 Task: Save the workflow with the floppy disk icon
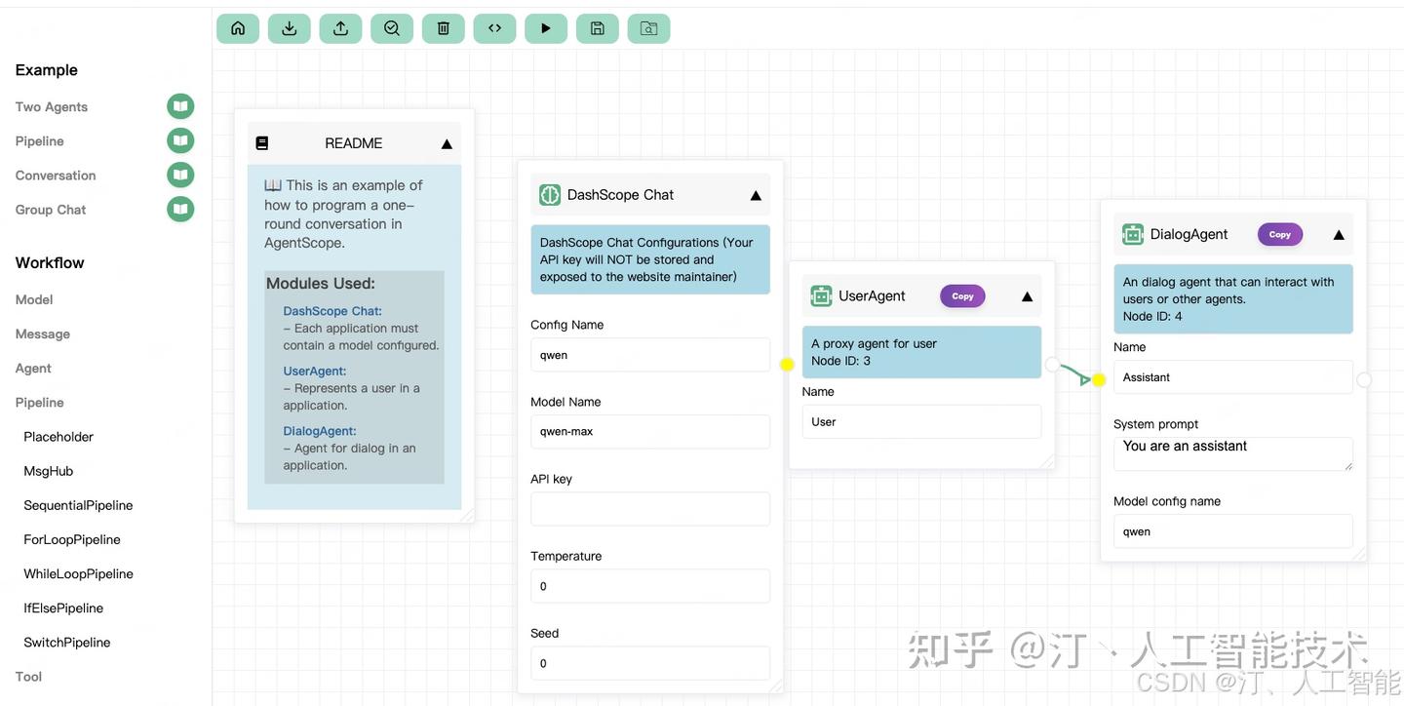(x=598, y=28)
